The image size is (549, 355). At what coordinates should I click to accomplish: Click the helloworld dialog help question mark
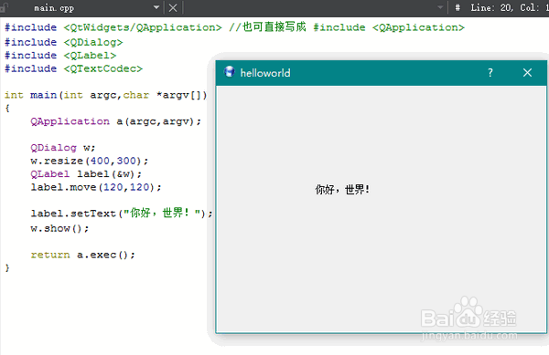(x=490, y=73)
